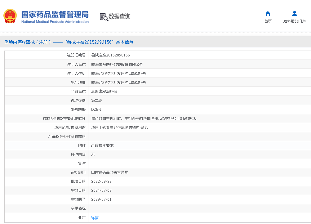Click the 国家药品监督管理局 site title
Image resolution: width=311 pixels, height=224 pixels.
[x=55, y=14]
